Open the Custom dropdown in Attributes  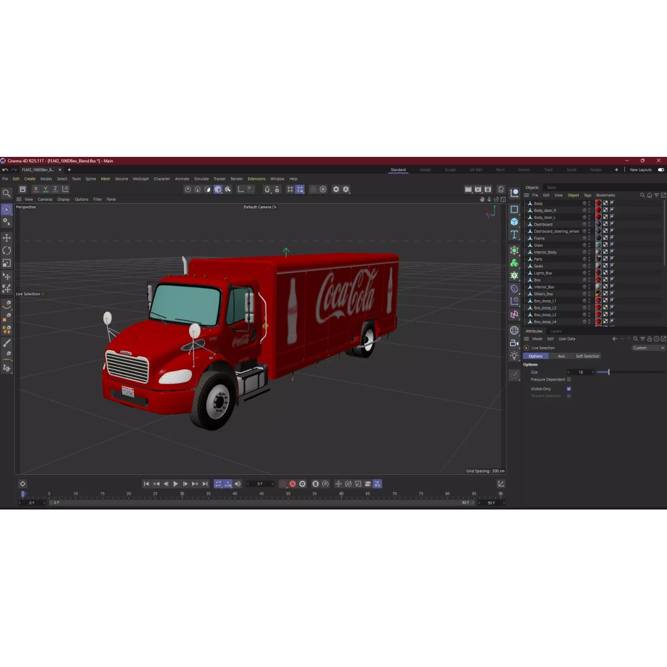[648, 348]
